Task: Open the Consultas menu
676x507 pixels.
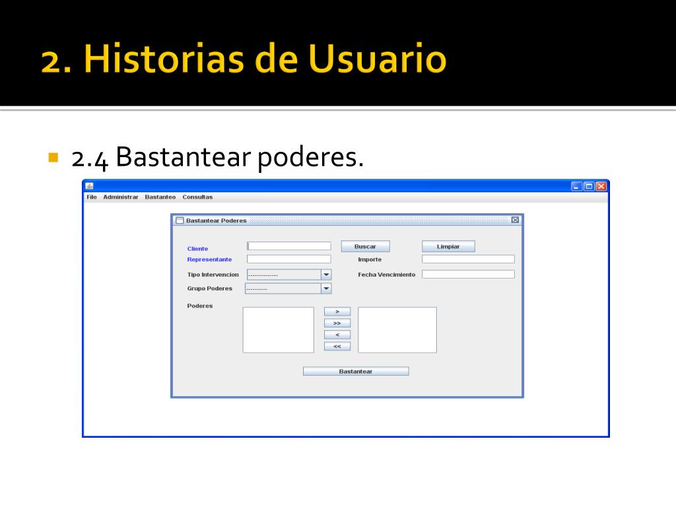Action: point(197,197)
